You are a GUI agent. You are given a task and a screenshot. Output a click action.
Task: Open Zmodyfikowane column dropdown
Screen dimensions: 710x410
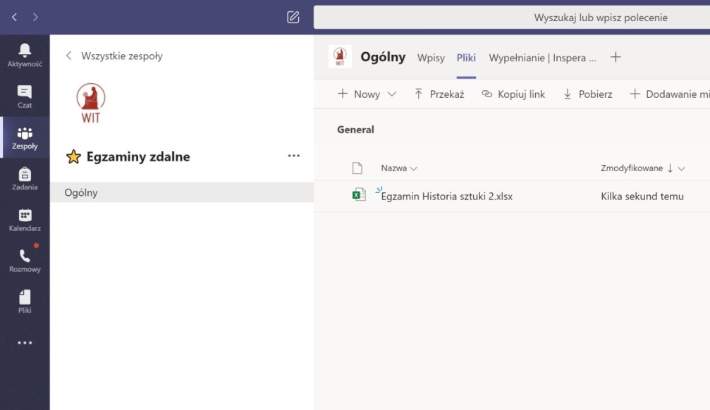pyautogui.click(x=682, y=168)
